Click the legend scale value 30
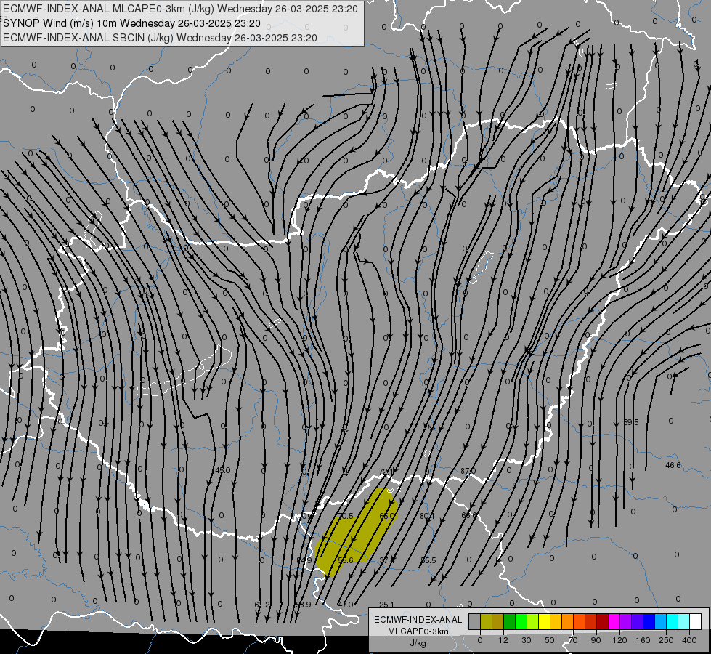The height and width of the screenshot is (654, 711). (527, 640)
